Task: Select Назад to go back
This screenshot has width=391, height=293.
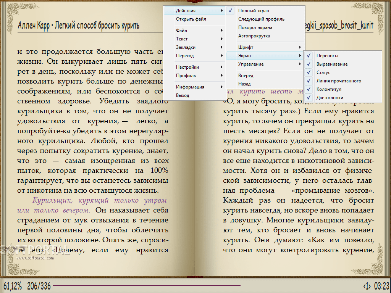Action: pyautogui.click(x=265, y=84)
